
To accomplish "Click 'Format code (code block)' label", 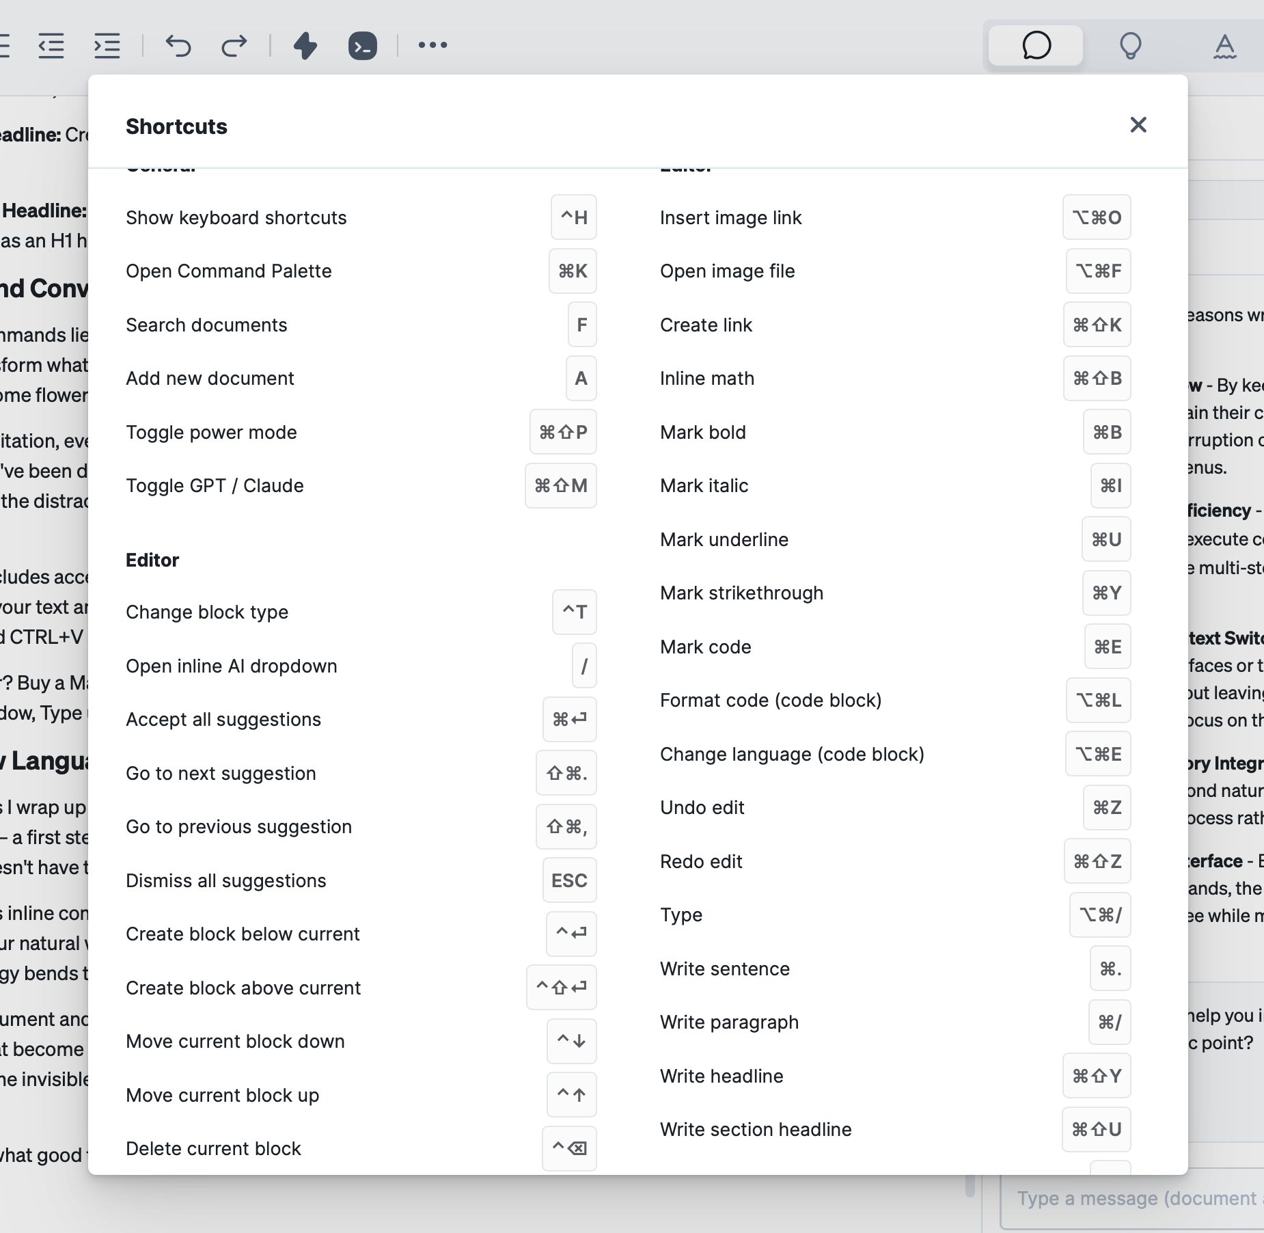I will tap(771, 701).
